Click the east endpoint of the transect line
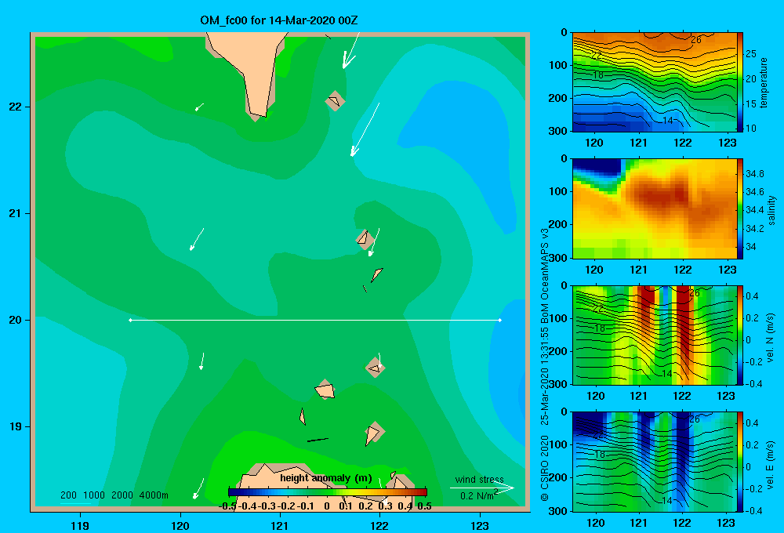This screenshot has height=533, width=784. [500, 320]
